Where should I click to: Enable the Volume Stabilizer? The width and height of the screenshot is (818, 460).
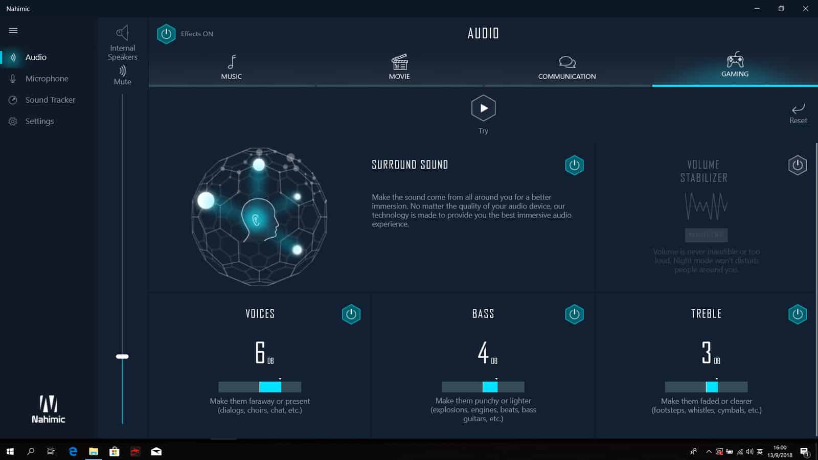click(x=797, y=165)
